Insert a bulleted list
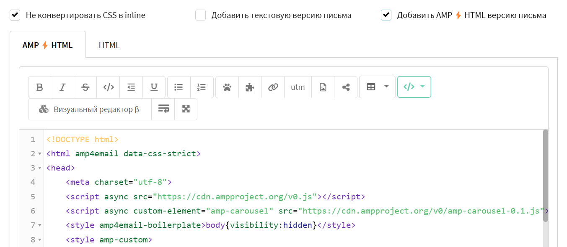 (x=179, y=87)
